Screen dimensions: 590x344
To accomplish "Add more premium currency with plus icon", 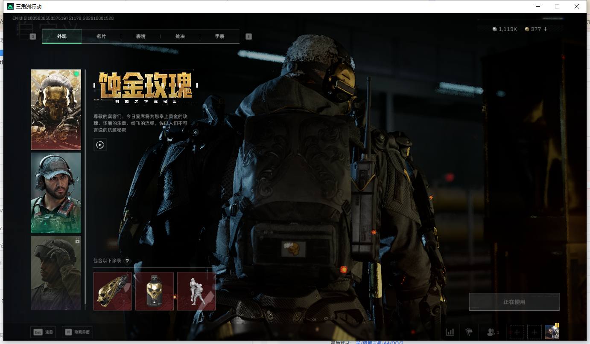I will pos(545,29).
